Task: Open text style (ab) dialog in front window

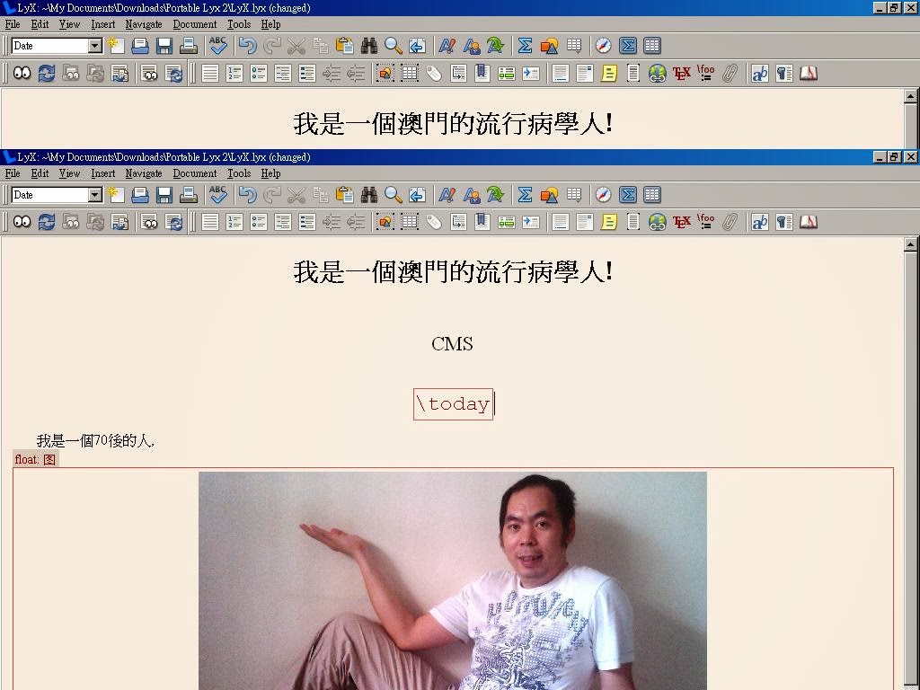Action: point(760,222)
